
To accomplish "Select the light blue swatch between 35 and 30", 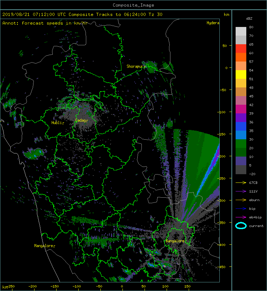I will [x=241, y=135].
